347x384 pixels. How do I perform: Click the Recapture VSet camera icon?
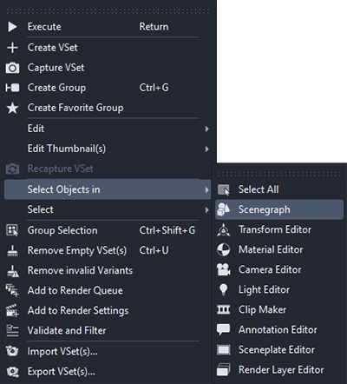pyautogui.click(x=12, y=169)
